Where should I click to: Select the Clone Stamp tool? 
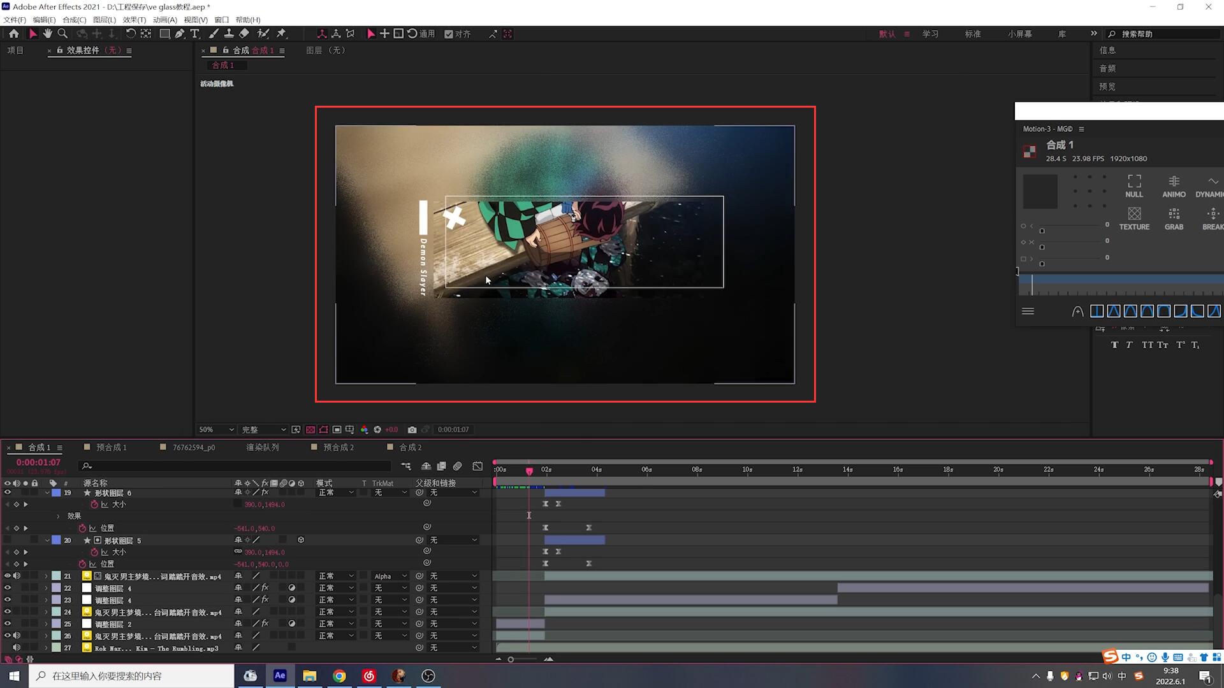coord(228,34)
